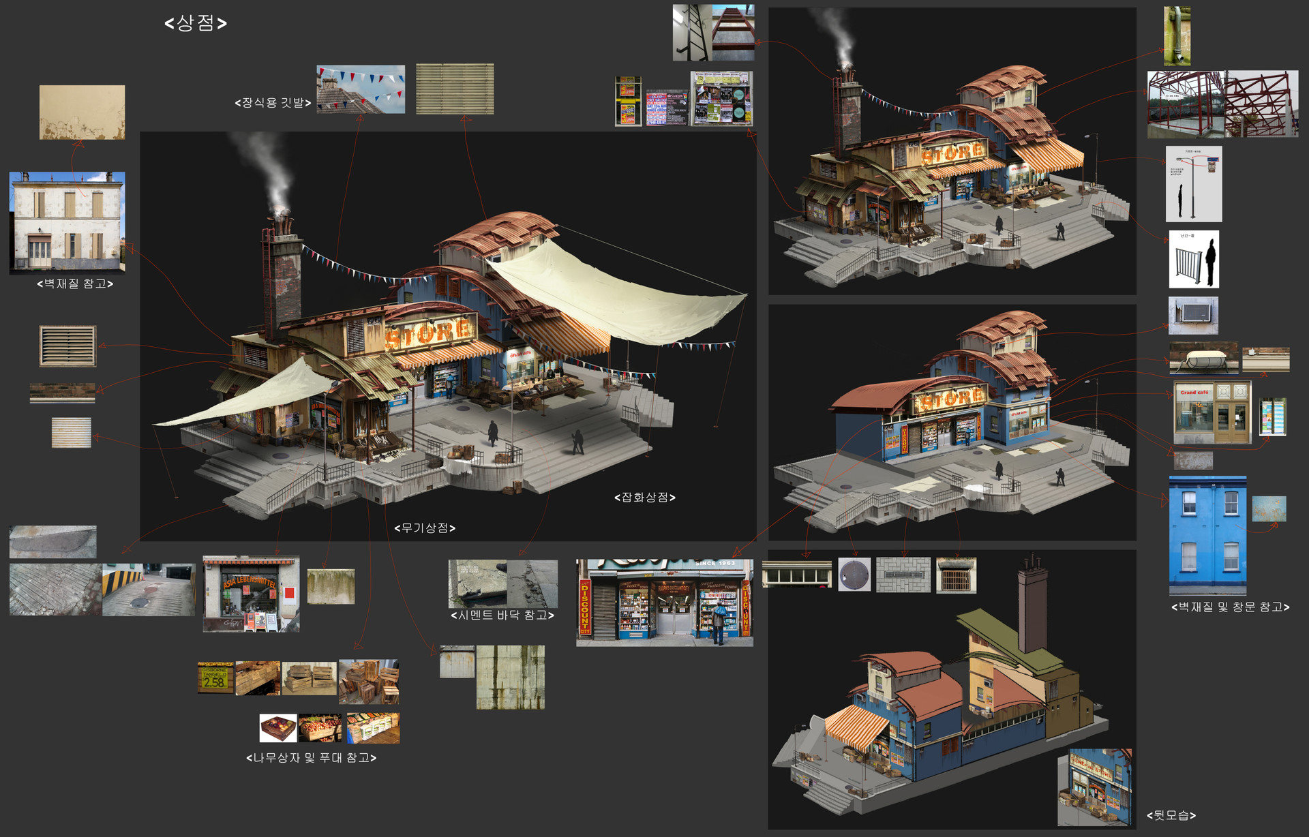
Task: Click the <상점> title text
Action: (196, 24)
